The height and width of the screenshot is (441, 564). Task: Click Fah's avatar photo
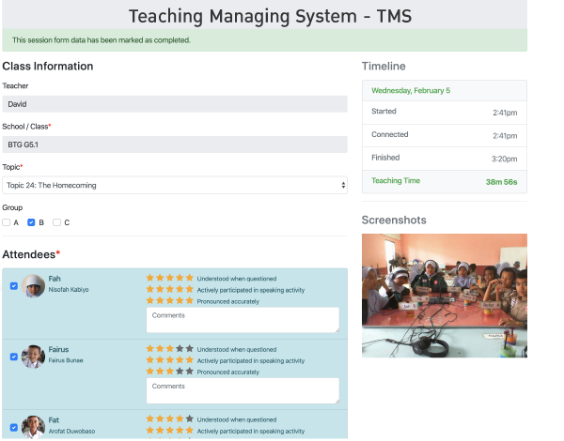pyautogui.click(x=33, y=286)
